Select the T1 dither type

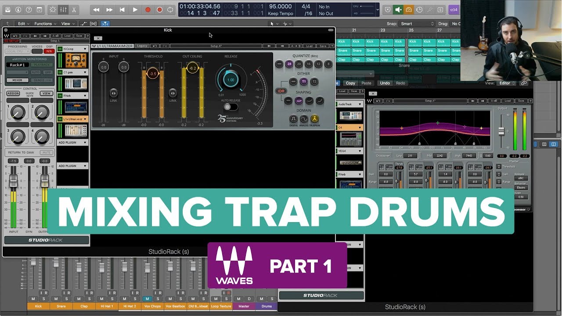pyautogui.click(x=303, y=82)
